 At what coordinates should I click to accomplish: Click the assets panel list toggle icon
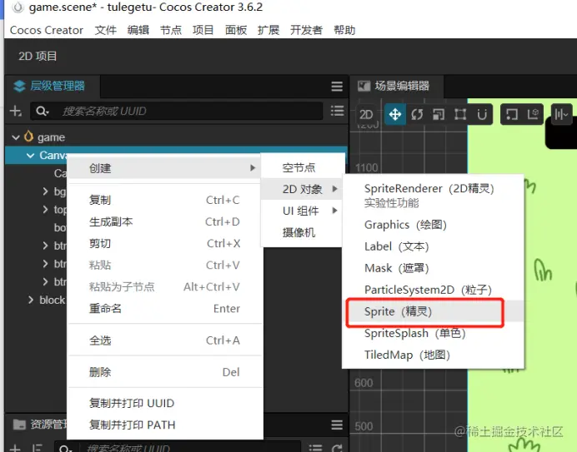tap(316, 449)
